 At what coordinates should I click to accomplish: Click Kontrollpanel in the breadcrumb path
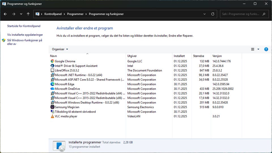[x=53, y=14]
